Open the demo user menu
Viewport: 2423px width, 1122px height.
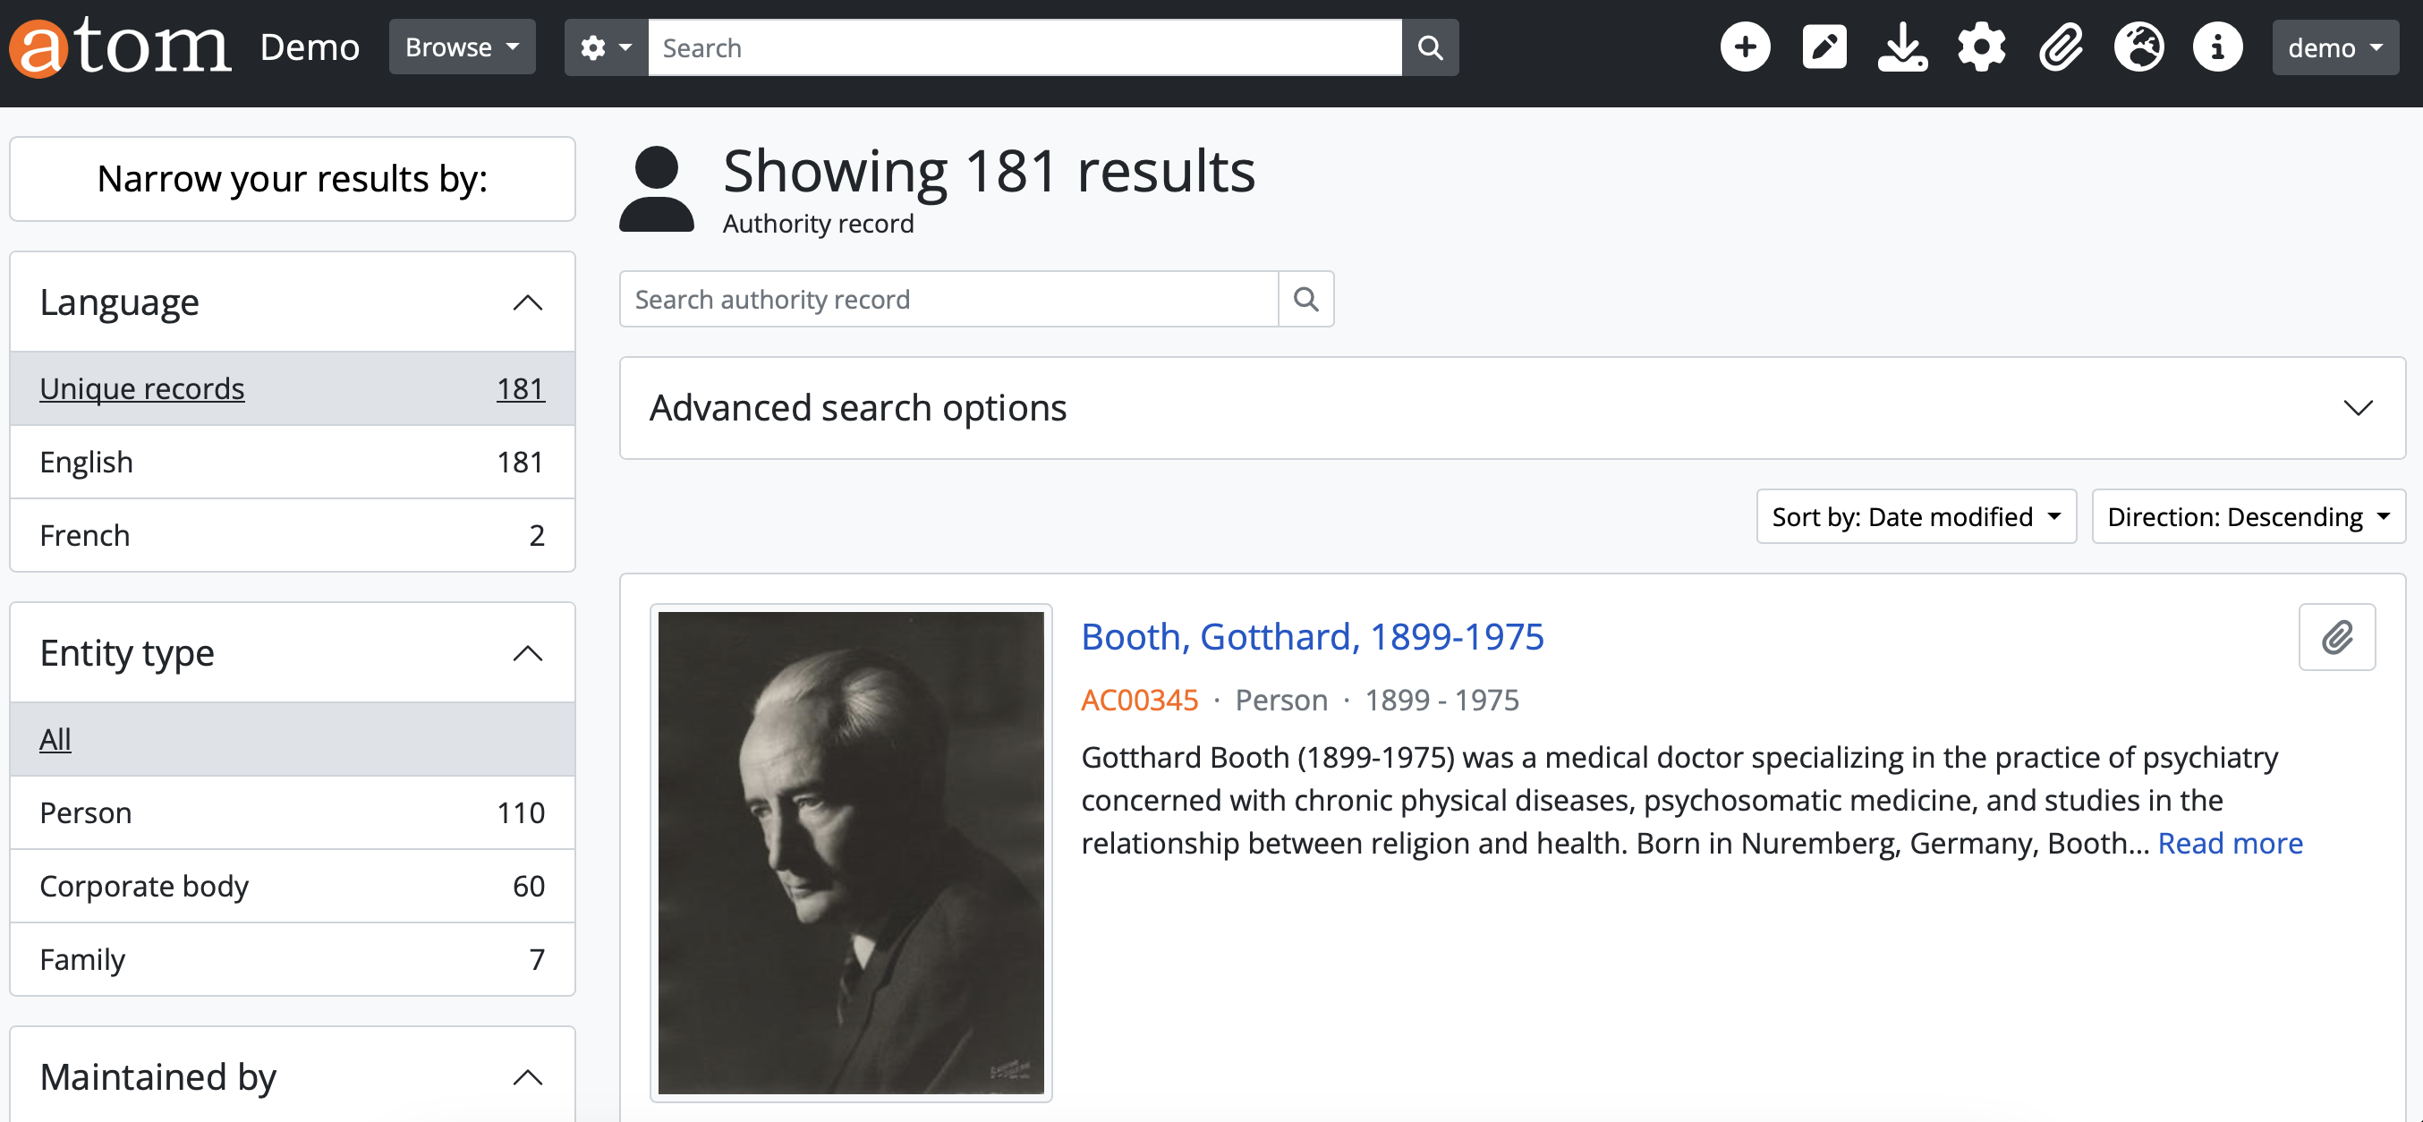click(x=2334, y=47)
